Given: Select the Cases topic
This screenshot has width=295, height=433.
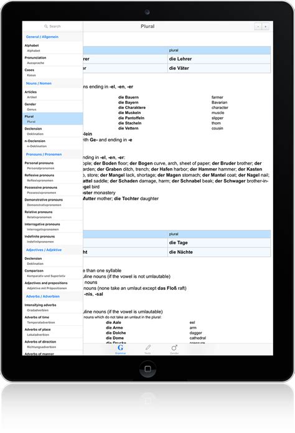Looking at the screenshot, I should point(52,72).
